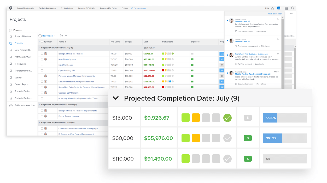Collapse the Projected Completion Date: July group
Viewport: 327px width, 183px height.
pyautogui.click(x=116, y=98)
